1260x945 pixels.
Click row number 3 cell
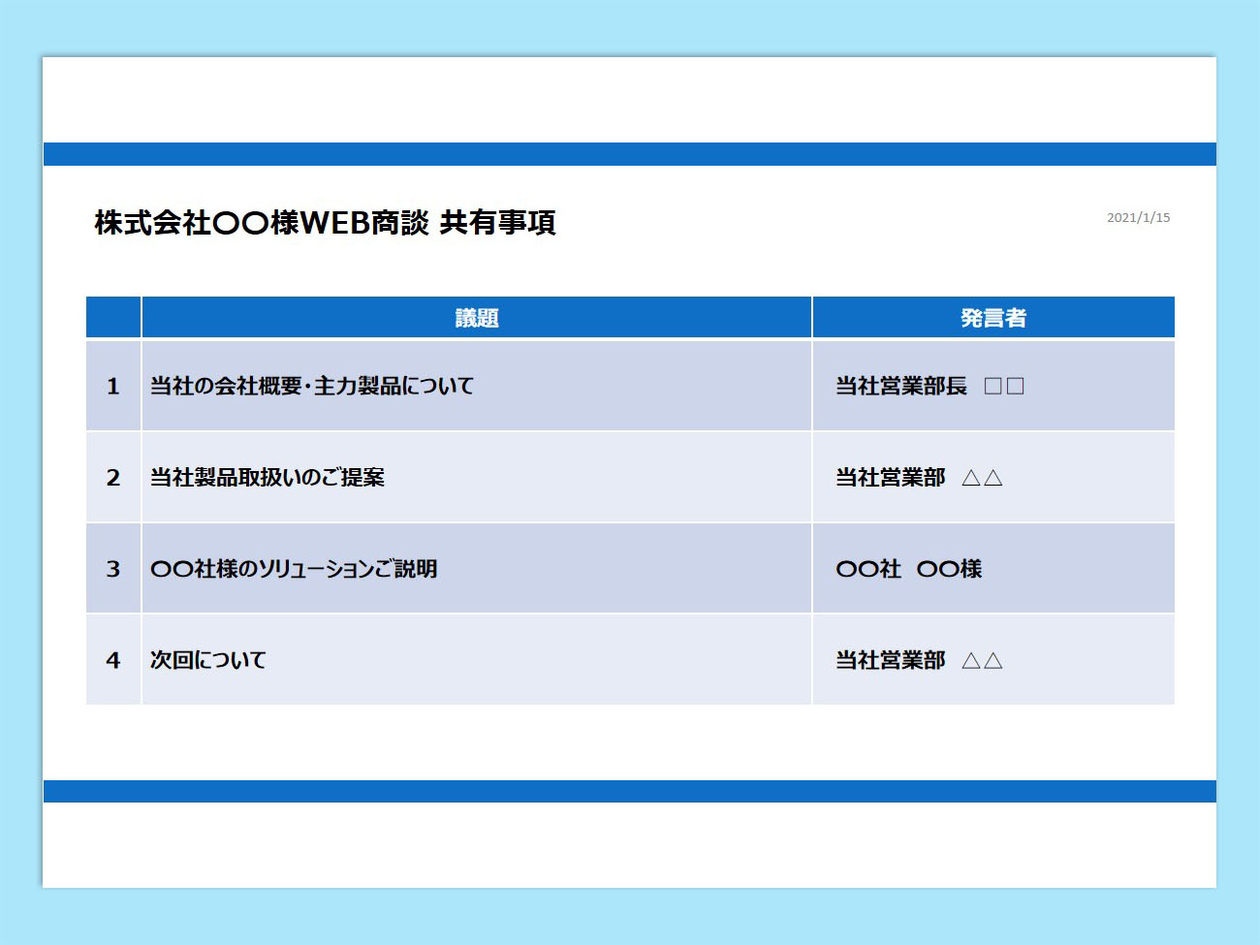(x=113, y=569)
